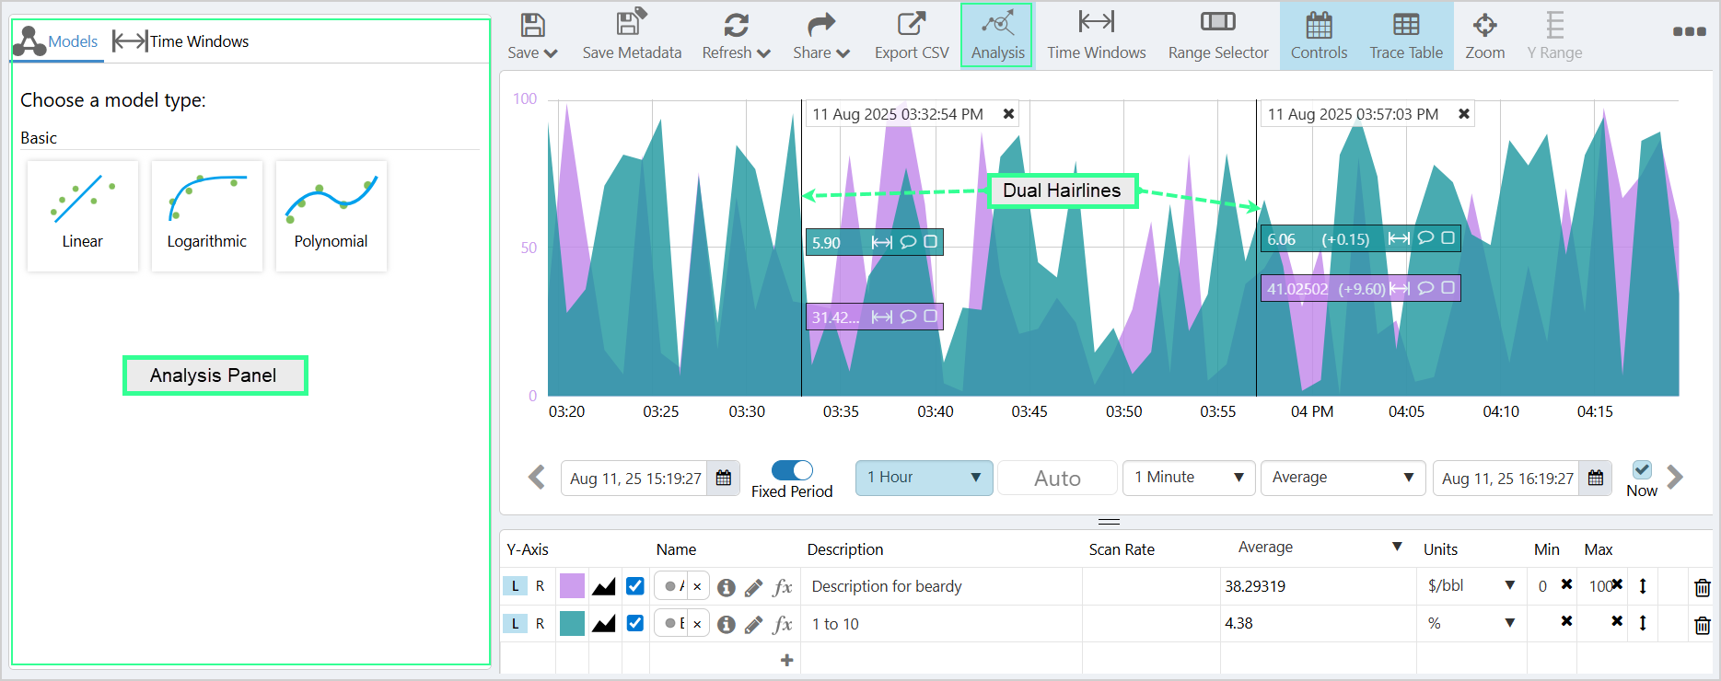Click the add trace plus icon
Viewport: 1721px width, 681px height.
(786, 660)
